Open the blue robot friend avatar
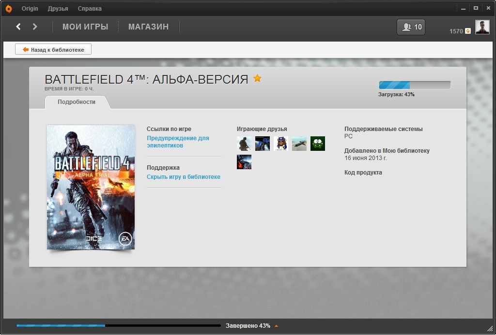496x335 pixels. point(263,144)
